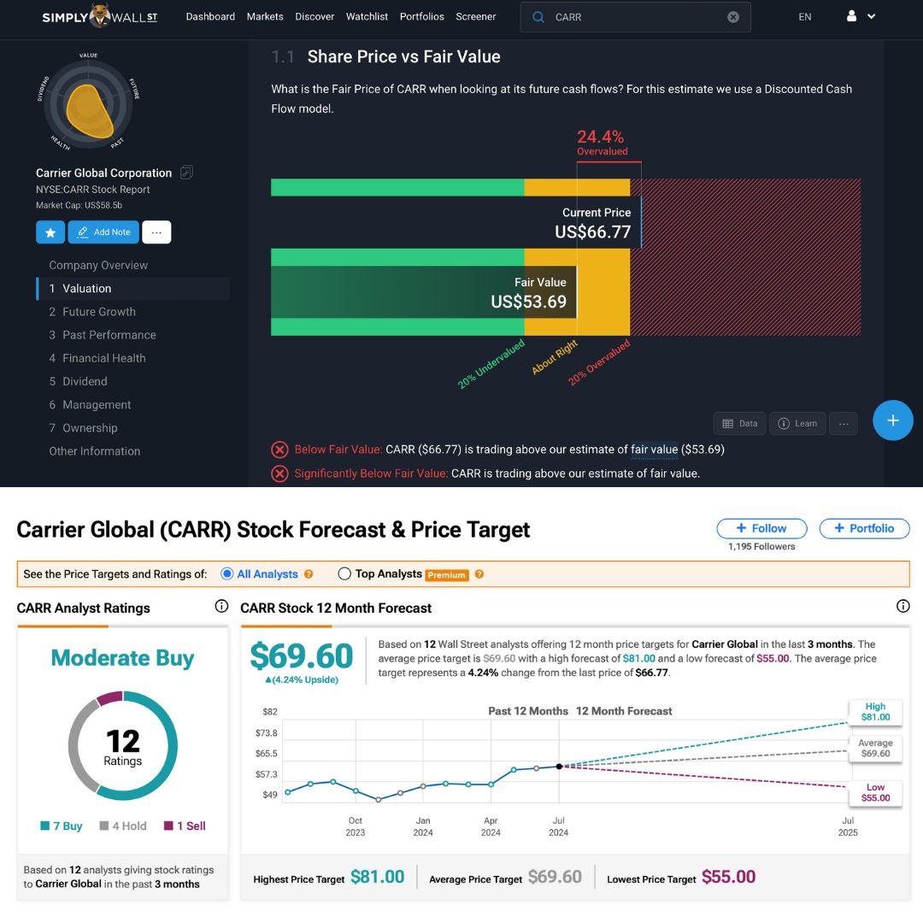Image resolution: width=923 pixels, height=923 pixels.
Task: Toggle the watchlist star button
Action: point(50,232)
